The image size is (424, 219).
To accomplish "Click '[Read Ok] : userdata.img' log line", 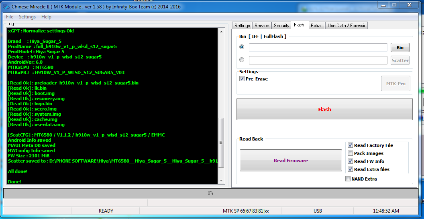I will pos(36,125).
